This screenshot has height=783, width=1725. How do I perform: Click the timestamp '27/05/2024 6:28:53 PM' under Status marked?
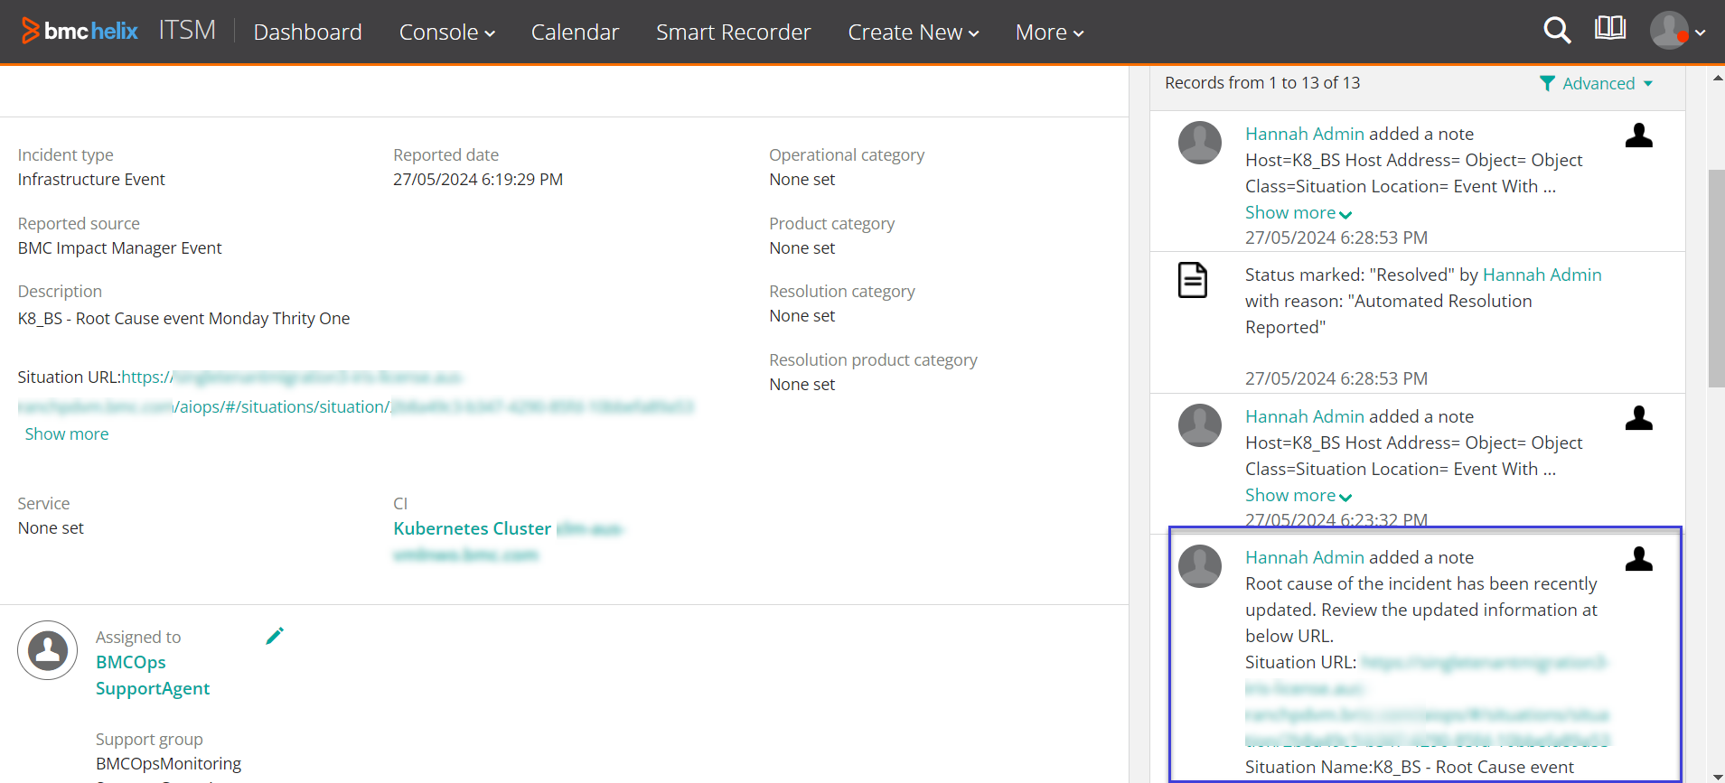pos(1336,378)
